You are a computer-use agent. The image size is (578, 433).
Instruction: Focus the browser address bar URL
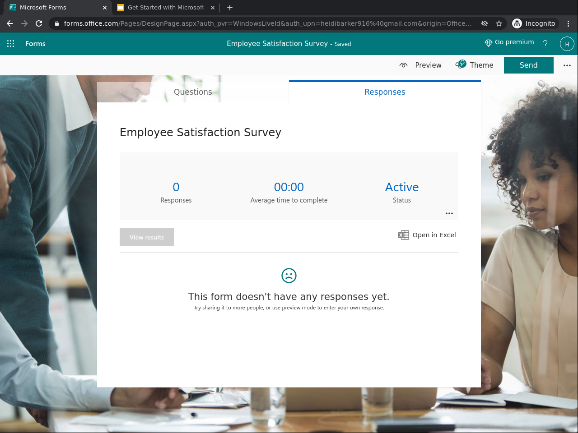268,23
